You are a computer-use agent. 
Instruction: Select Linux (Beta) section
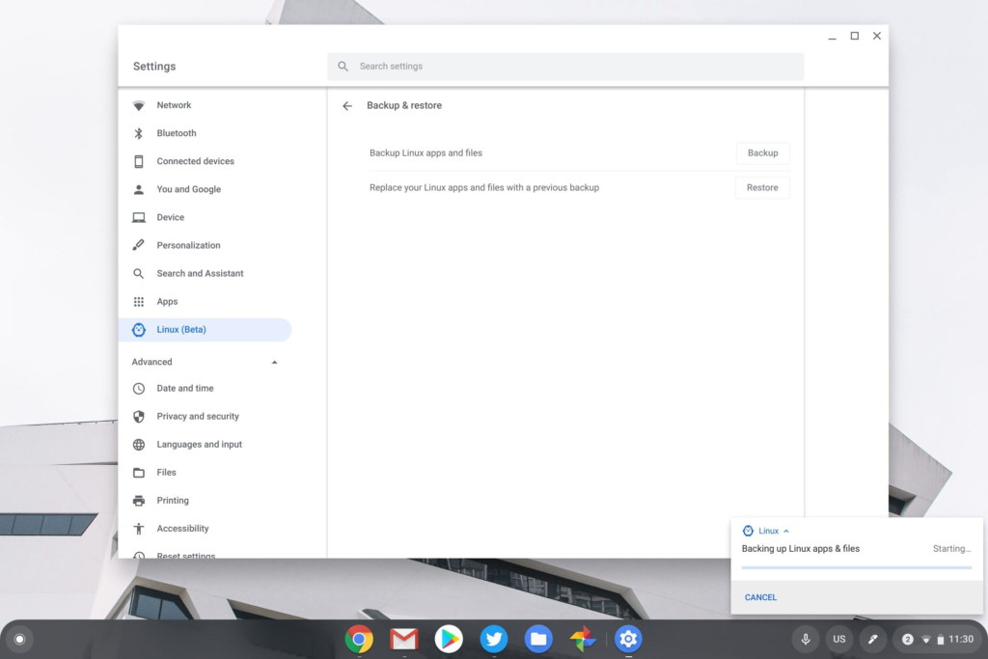tap(205, 330)
